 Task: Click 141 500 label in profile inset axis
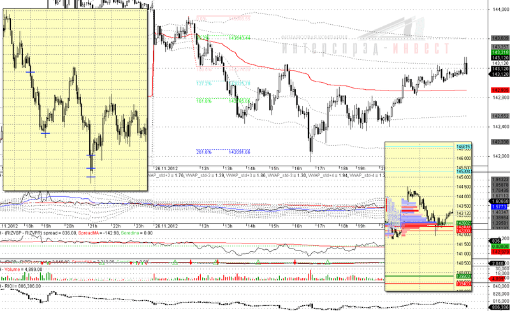coord(464,244)
